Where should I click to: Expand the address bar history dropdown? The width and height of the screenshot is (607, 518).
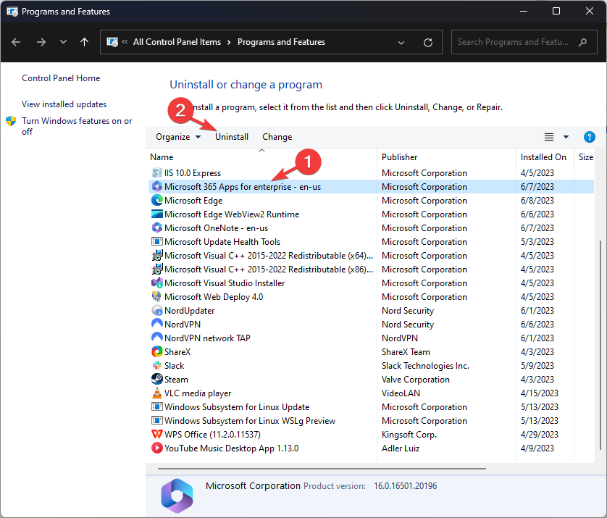[401, 42]
